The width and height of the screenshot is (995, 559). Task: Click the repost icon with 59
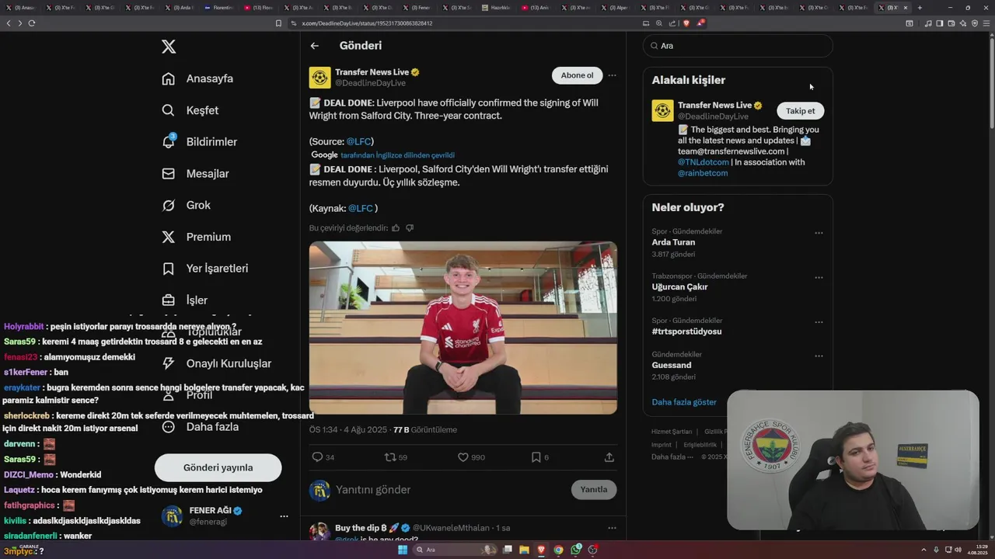coord(390,457)
